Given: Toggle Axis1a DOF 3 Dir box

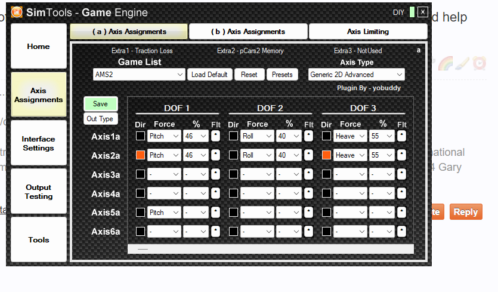Looking at the screenshot, I should pyautogui.click(x=326, y=136).
